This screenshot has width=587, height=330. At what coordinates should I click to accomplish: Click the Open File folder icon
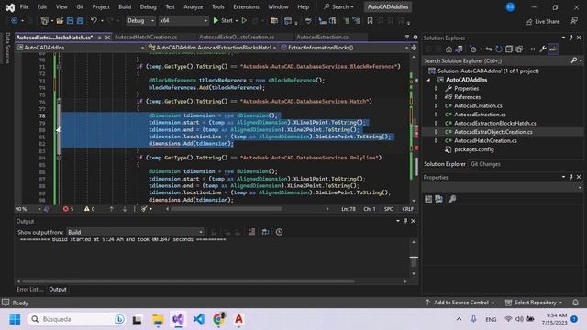coord(60,21)
